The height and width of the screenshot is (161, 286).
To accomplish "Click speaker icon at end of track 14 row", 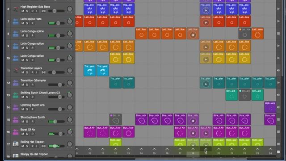I will [x=278, y=107].
